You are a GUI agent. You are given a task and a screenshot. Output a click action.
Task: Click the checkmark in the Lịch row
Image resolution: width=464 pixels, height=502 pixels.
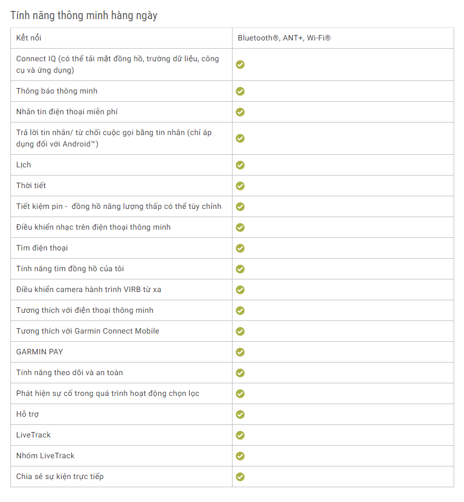(x=240, y=165)
